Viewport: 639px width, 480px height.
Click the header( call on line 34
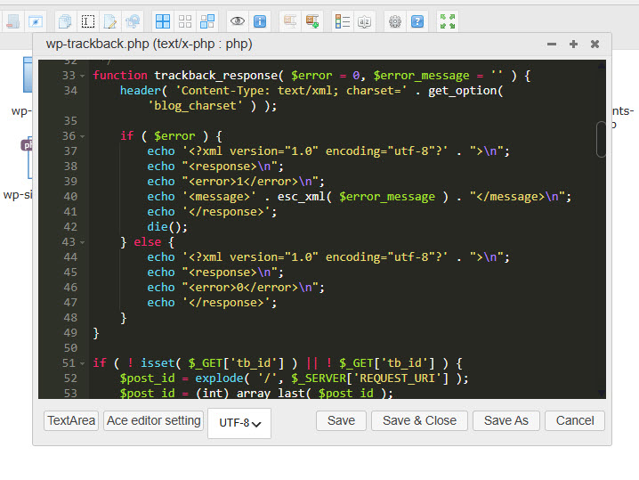click(143, 91)
